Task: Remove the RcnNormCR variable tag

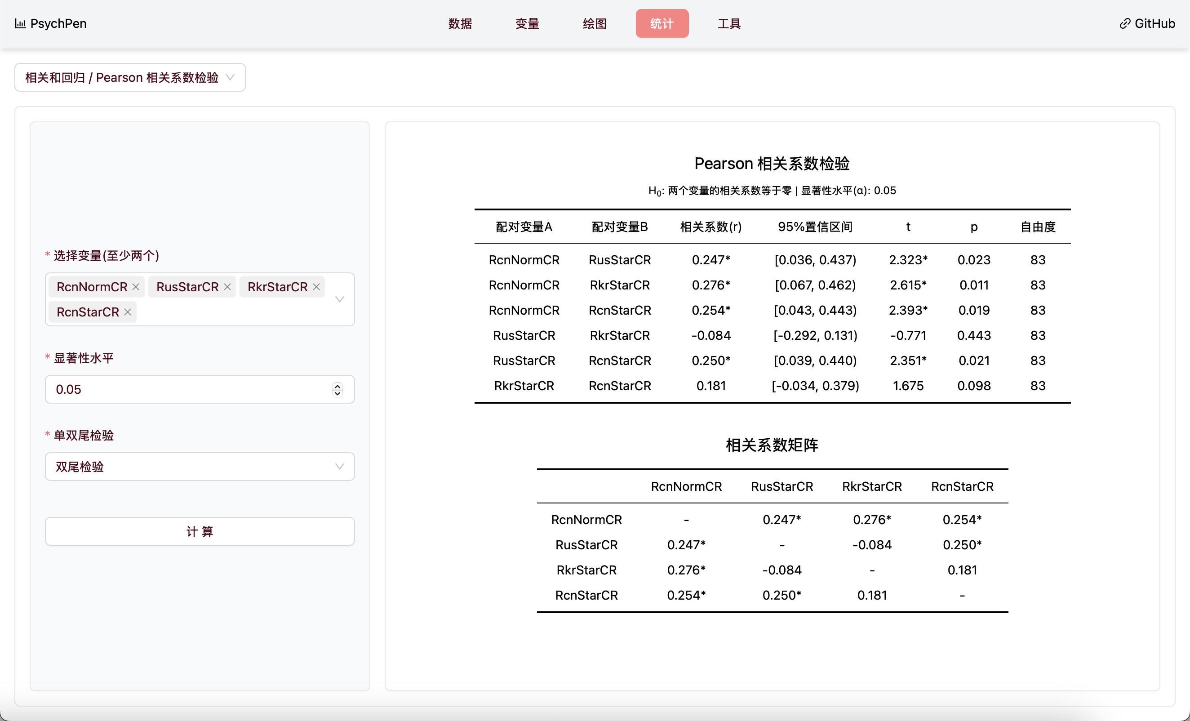Action: tap(136, 287)
